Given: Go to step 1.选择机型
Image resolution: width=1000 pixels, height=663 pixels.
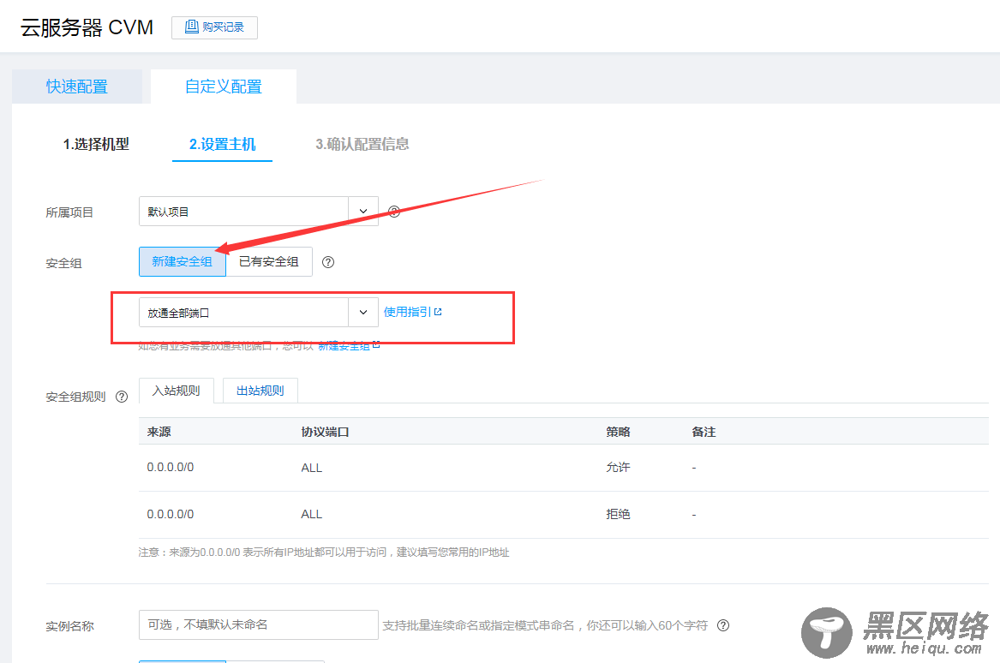Looking at the screenshot, I should pyautogui.click(x=96, y=144).
